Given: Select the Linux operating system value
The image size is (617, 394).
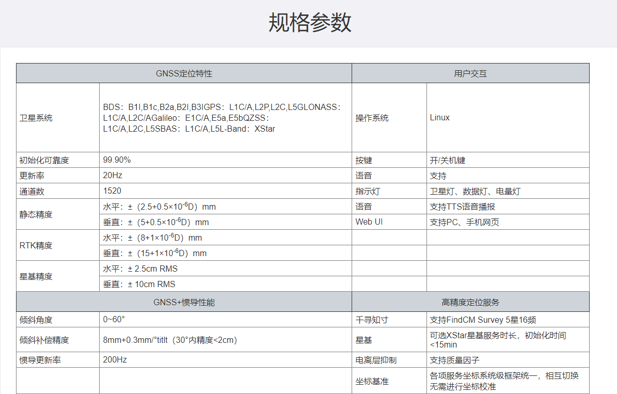Looking at the screenshot, I should click(x=440, y=118).
